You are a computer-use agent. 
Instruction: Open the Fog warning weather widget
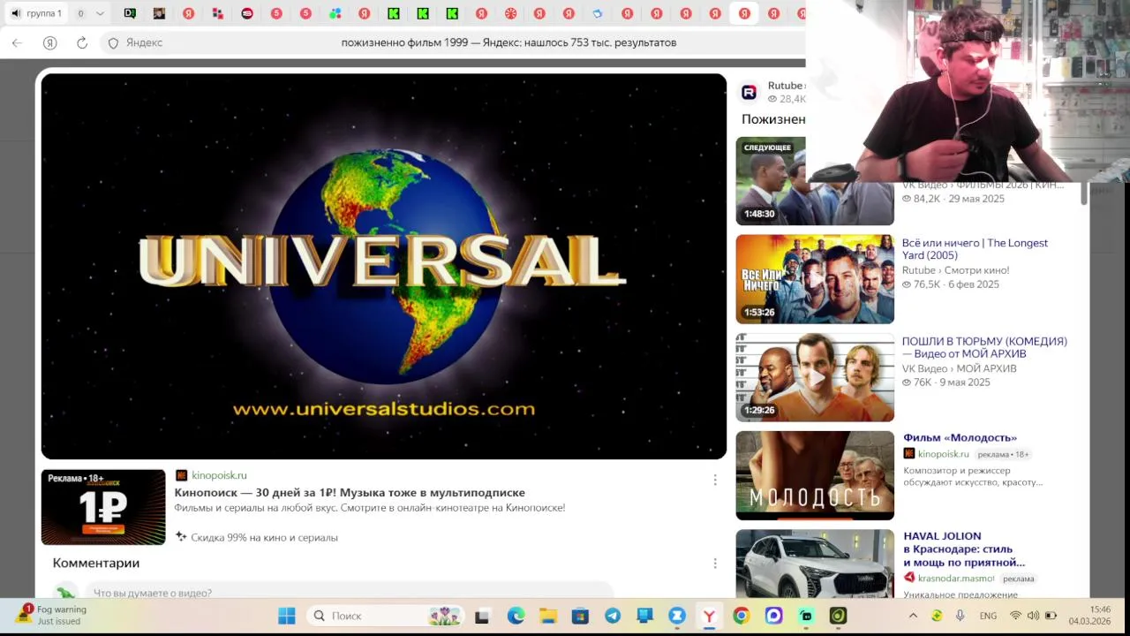pos(51,616)
